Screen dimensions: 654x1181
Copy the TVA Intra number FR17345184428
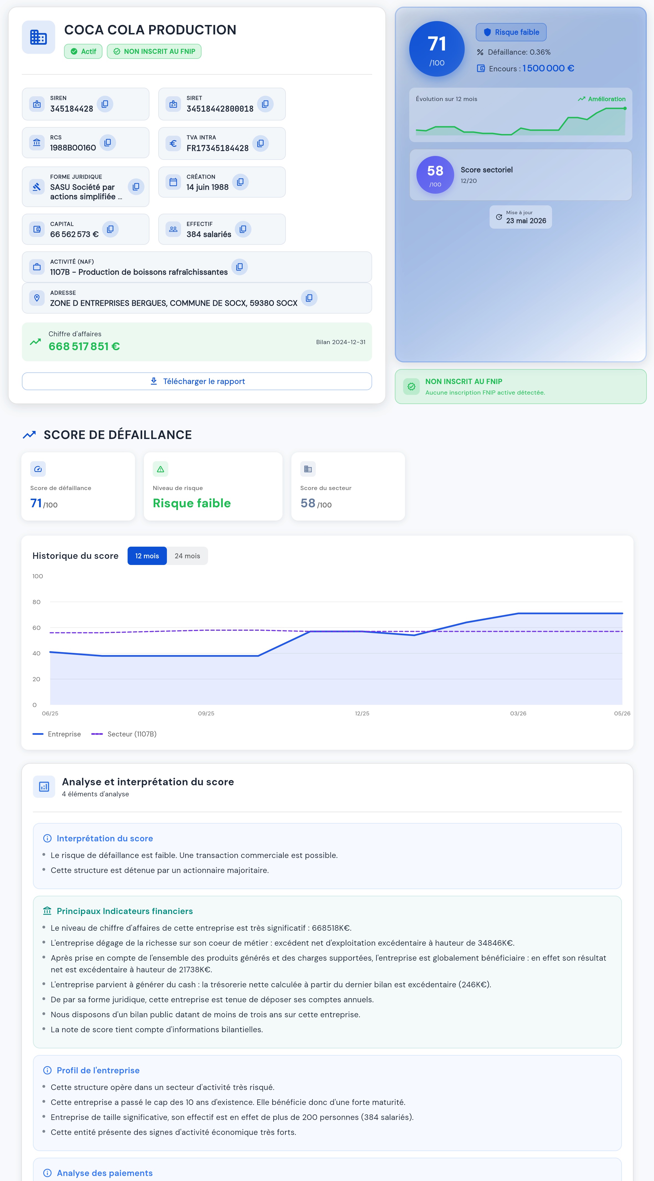pos(261,143)
